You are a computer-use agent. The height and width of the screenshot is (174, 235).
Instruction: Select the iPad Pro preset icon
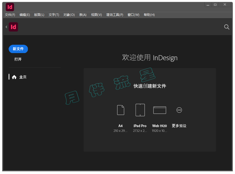(x=140, y=110)
